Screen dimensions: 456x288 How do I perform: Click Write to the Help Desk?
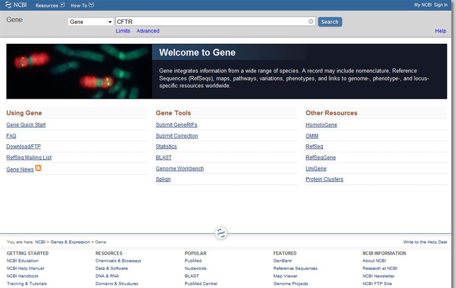click(425, 242)
